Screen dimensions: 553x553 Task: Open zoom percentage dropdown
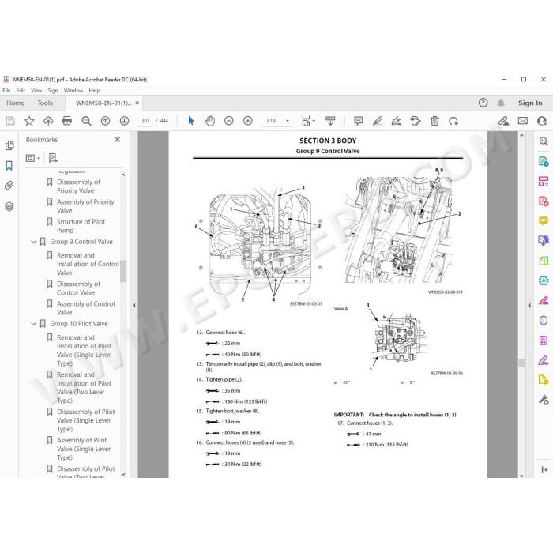point(288,121)
